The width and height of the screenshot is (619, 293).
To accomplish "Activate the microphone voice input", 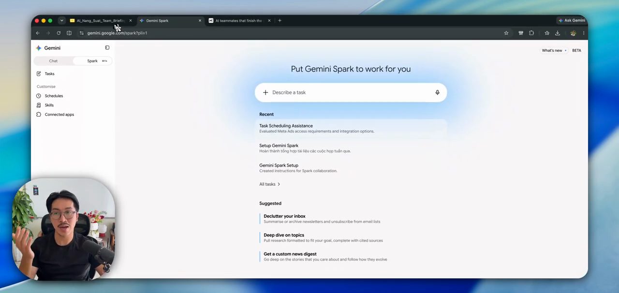I will coord(437,92).
